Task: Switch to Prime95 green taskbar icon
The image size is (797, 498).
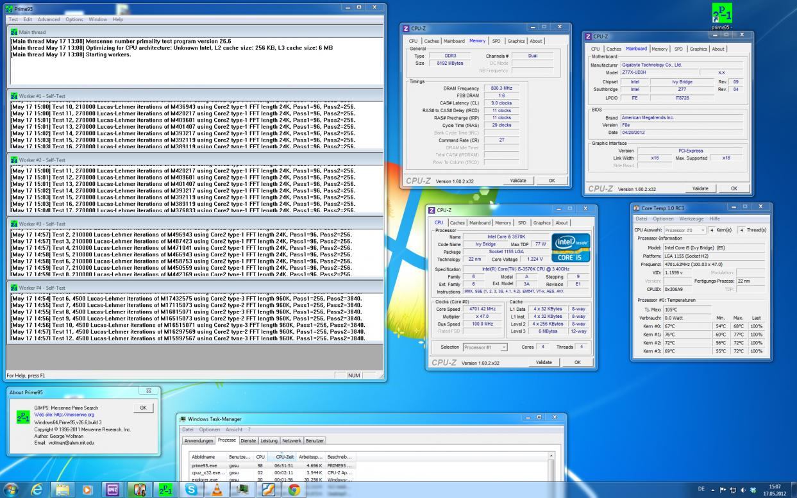Action: pyautogui.click(x=165, y=490)
